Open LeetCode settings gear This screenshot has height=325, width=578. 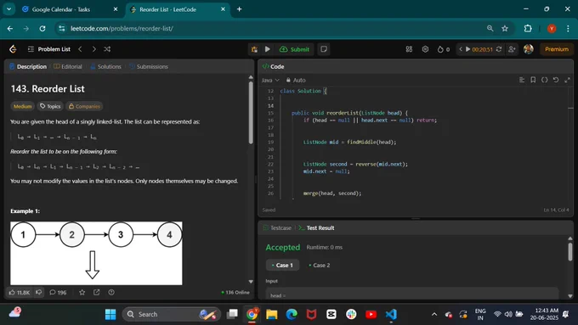pos(425,49)
